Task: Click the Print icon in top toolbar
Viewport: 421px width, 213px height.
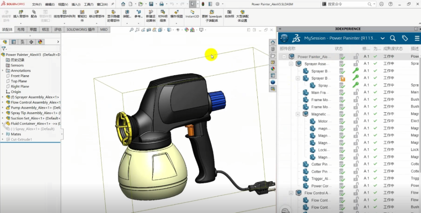Action: click(161, 4)
